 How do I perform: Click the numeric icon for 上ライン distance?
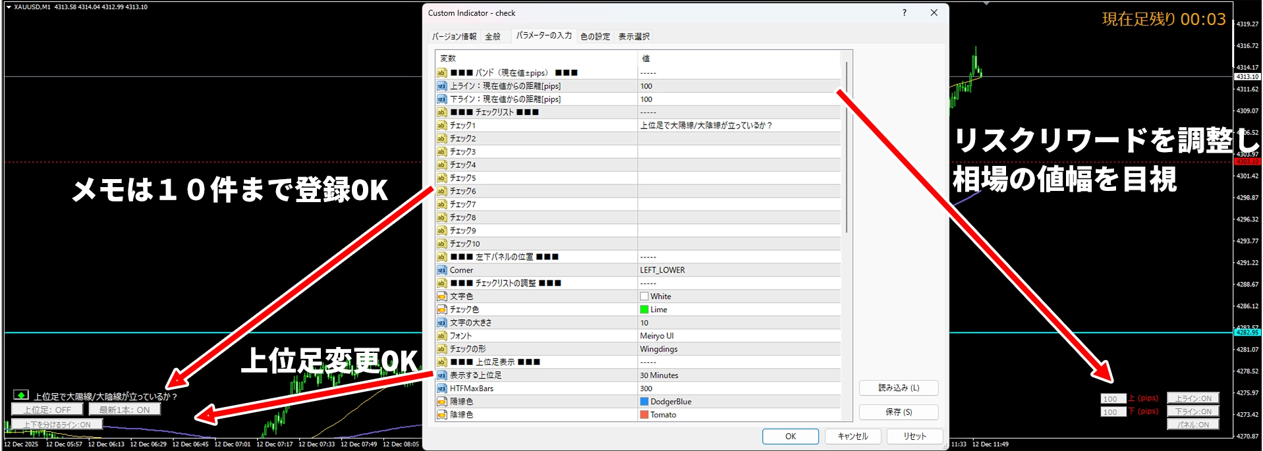(441, 86)
